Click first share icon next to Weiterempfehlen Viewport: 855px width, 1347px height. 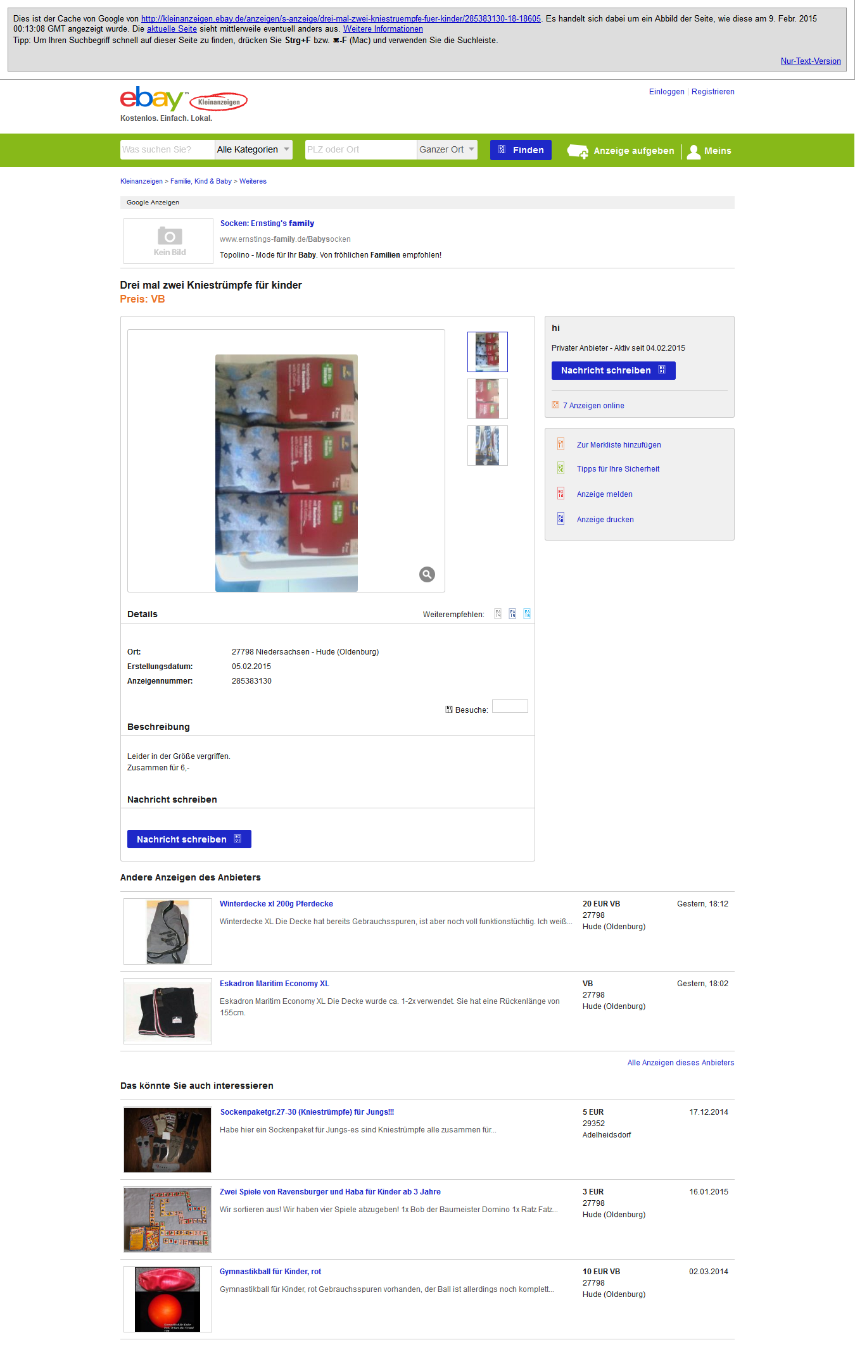click(x=498, y=614)
